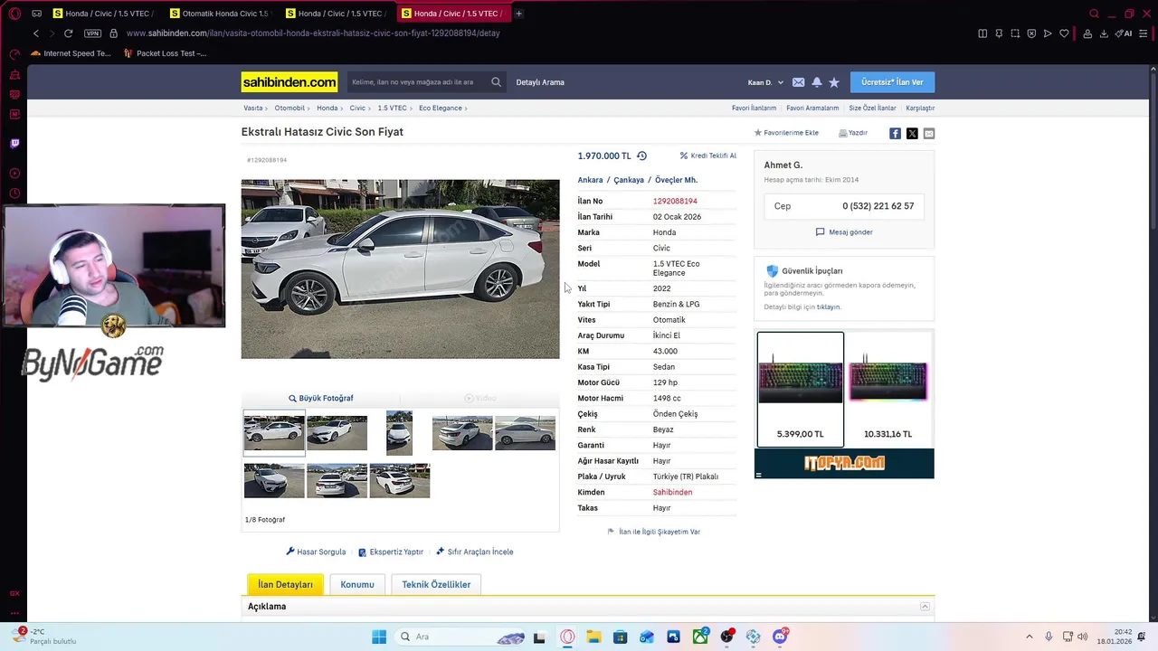Click the sahibinden.com logo

pyautogui.click(x=289, y=82)
